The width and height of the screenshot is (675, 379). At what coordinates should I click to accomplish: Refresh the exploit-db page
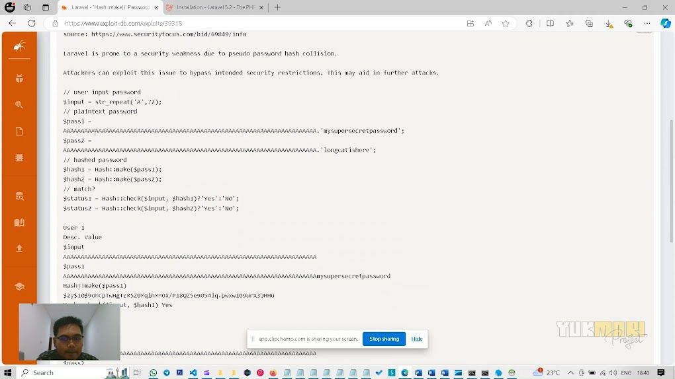tap(31, 23)
